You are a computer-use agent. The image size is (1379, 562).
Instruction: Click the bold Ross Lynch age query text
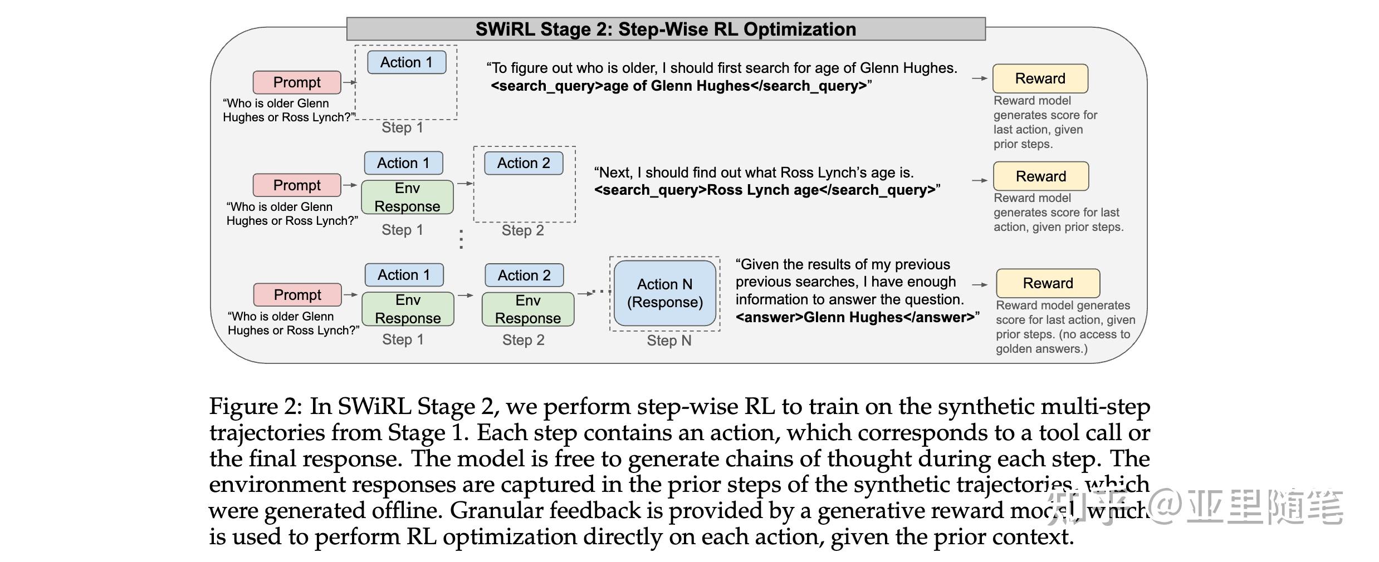click(765, 190)
